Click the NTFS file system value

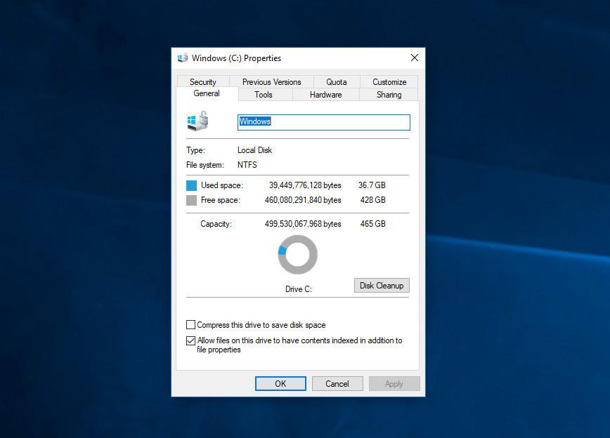coord(247,165)
